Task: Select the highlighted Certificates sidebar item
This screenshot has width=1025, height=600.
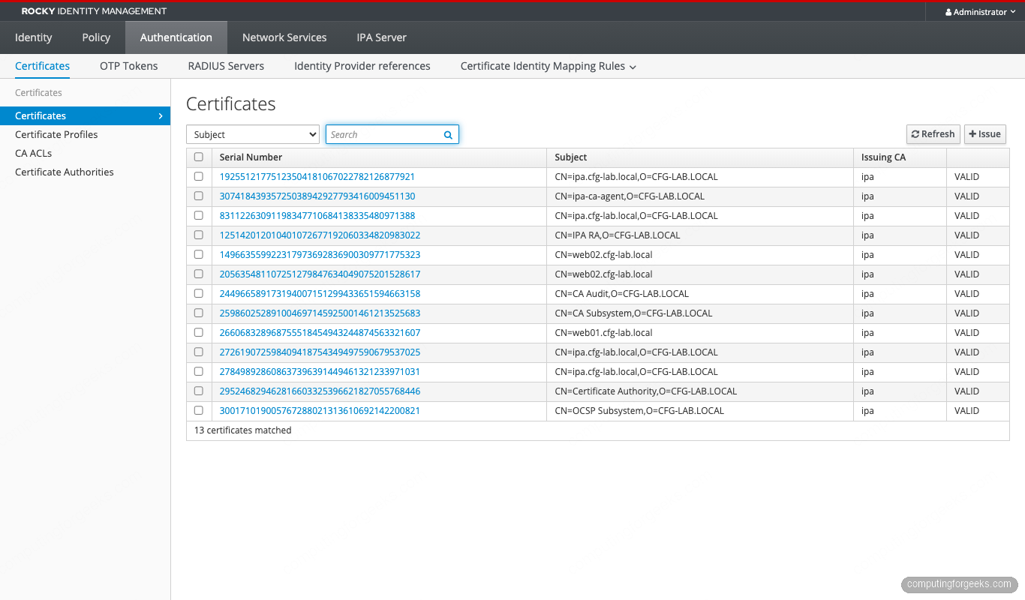Action: 85,115
